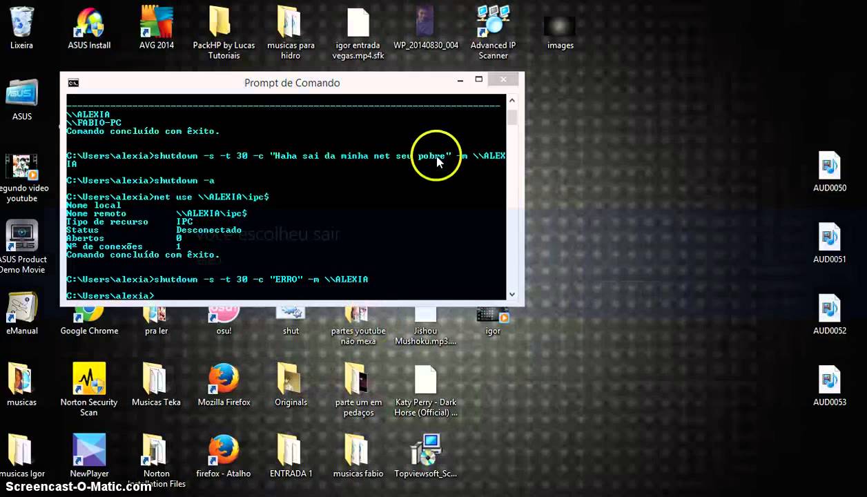Click the AVG 2014 shortcut
Image resolution: width=867 pixels, height=497 pixels.
point(156,23)
